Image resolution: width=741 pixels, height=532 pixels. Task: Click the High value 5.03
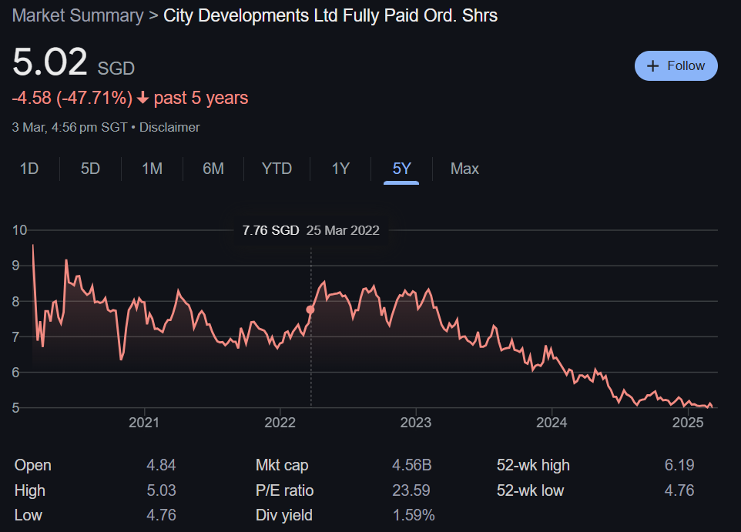point(161,490)
